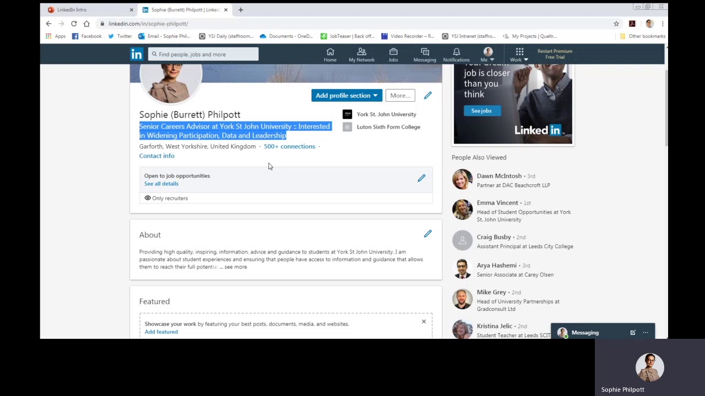Viewport: 705px width, 396px height.
Task: Open Emma Vincent's profile
Action: point(497,203)
